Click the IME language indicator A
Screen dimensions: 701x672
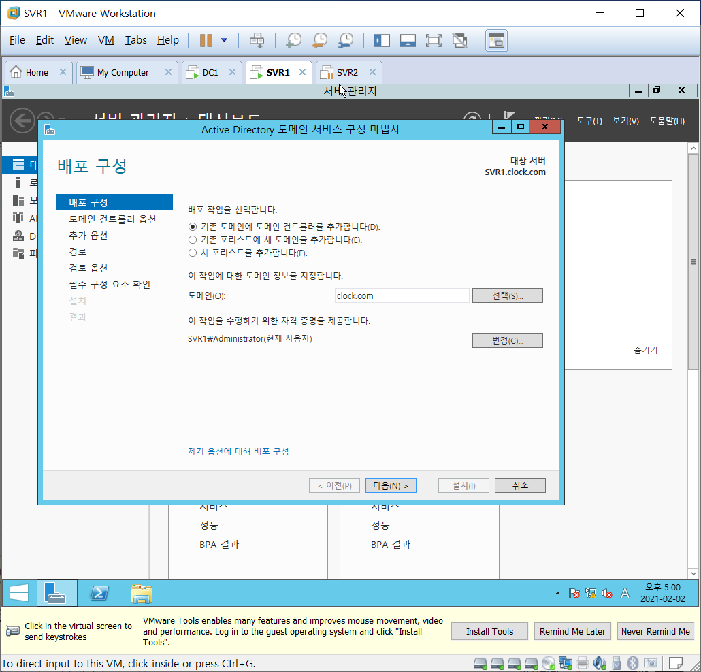(x=625, y=593)
